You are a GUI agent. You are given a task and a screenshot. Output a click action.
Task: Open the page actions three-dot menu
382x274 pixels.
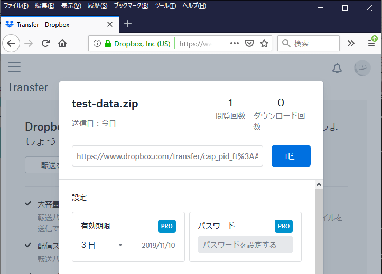tap(235, 43)
